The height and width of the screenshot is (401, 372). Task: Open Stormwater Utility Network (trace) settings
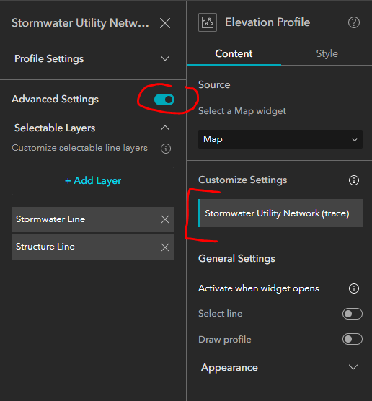pyautogui.click(x=280, y=213)
